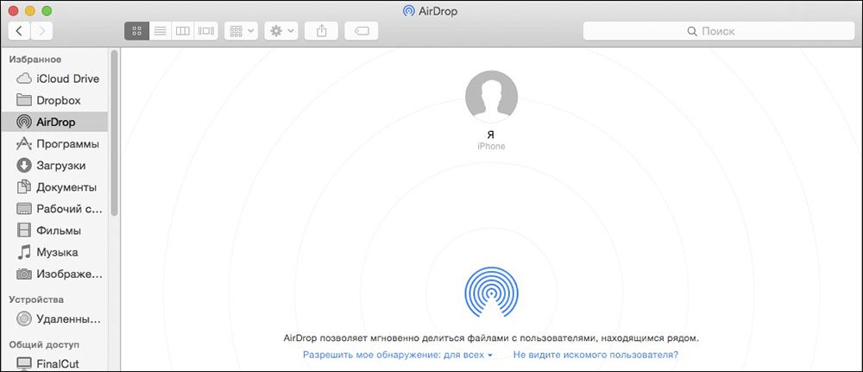Click the Рабочий стол desktop icon
This screenshot has height=372, width=863.
[x=24, y=209]
